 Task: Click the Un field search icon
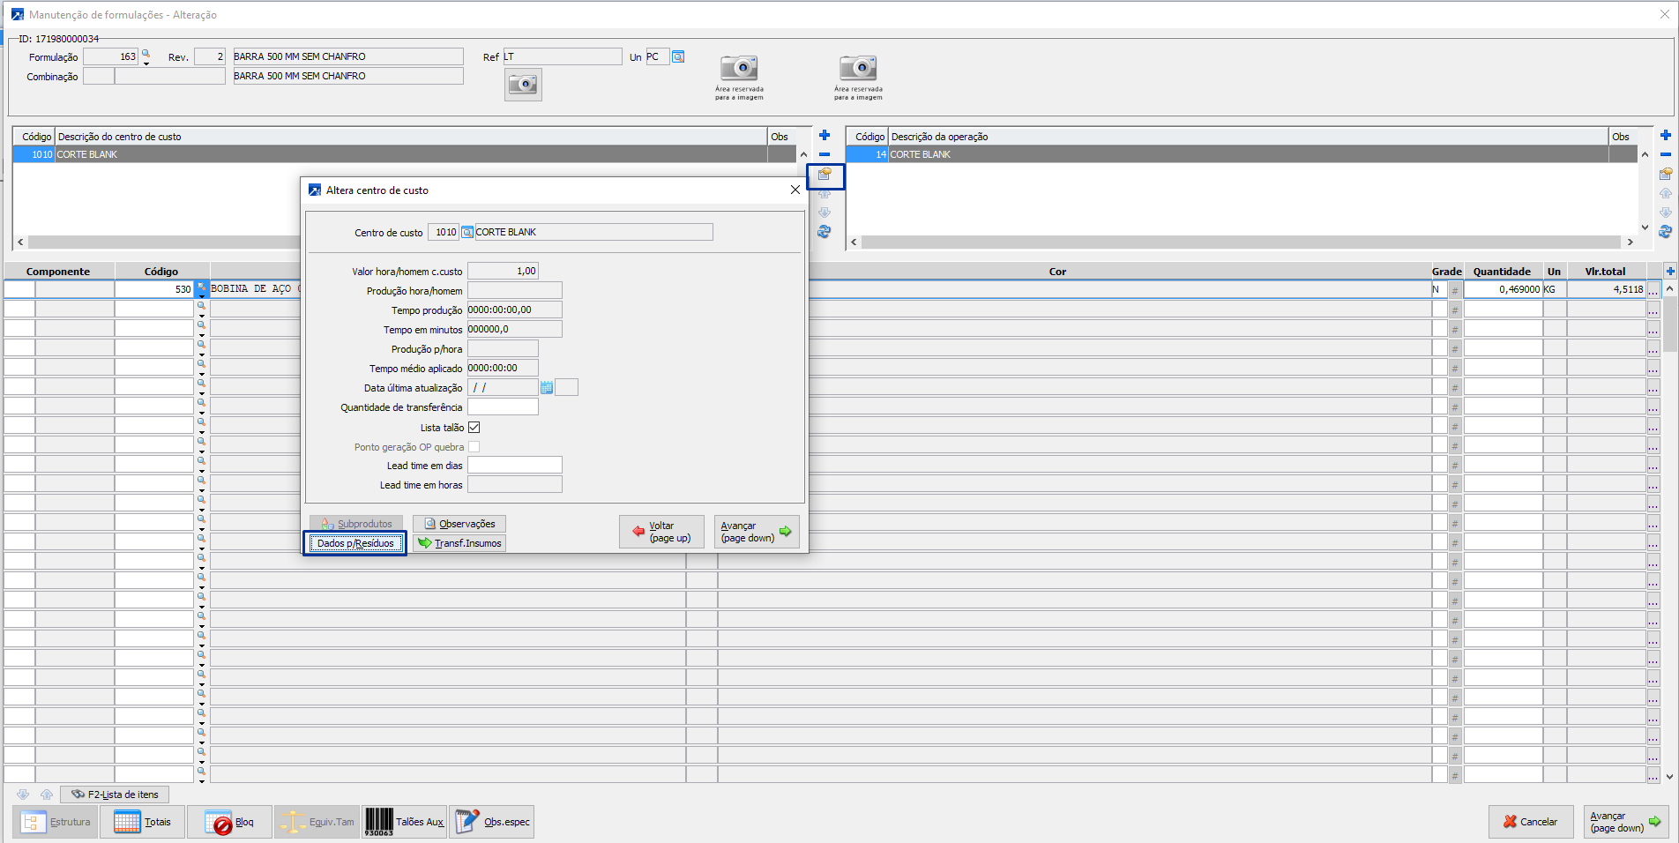coord(678,57)
